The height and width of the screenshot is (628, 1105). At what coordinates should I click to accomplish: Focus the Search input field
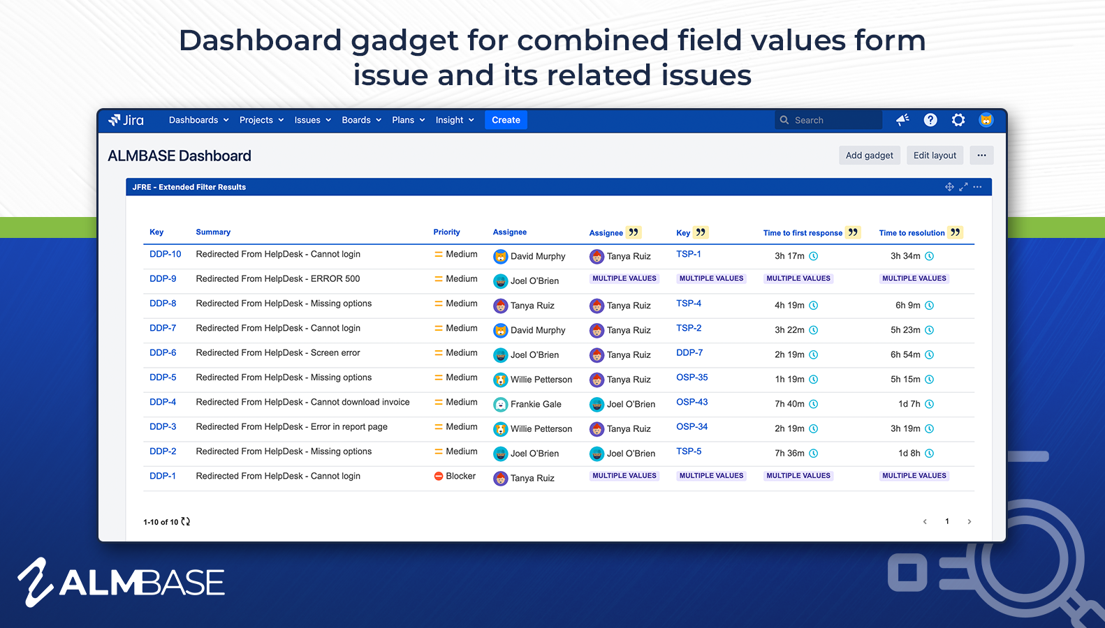(x=828, y=120)
